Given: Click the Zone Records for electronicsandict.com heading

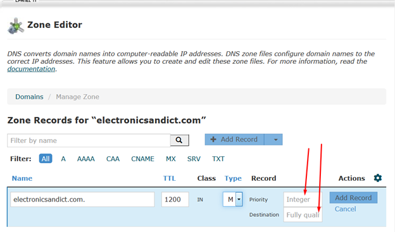Looking at the screenshot, I should tap(106, 120).
